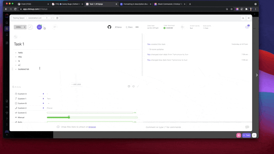Switch to the Slash Commands ClickUp tab
Screen dimensions: 274x154
click(170, 4)
